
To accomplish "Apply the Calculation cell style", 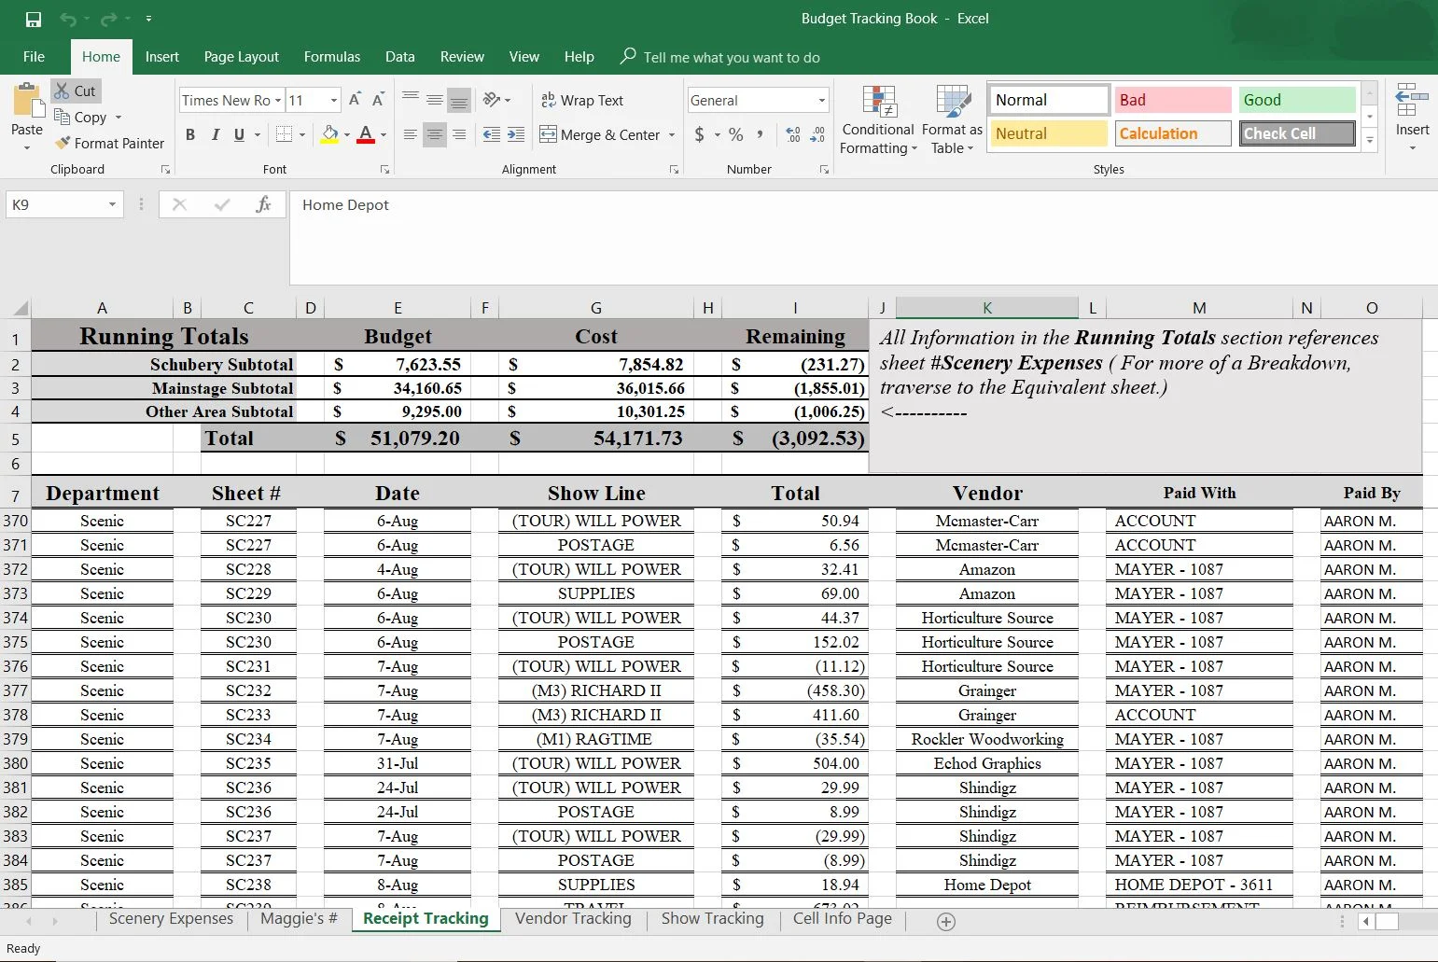I will (x=1173, y=133).
